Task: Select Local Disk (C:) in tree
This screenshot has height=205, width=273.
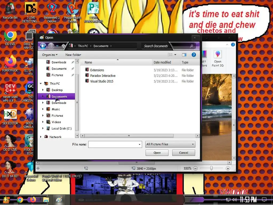Action: tap(62, 128)
